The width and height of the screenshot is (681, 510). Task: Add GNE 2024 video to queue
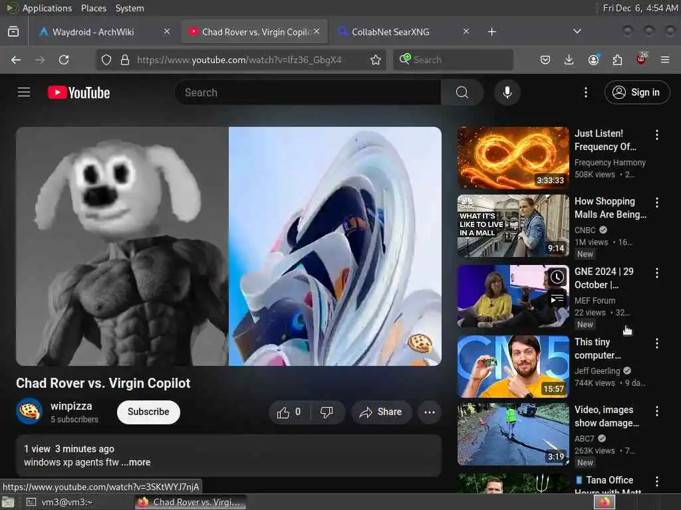(557, 299)
